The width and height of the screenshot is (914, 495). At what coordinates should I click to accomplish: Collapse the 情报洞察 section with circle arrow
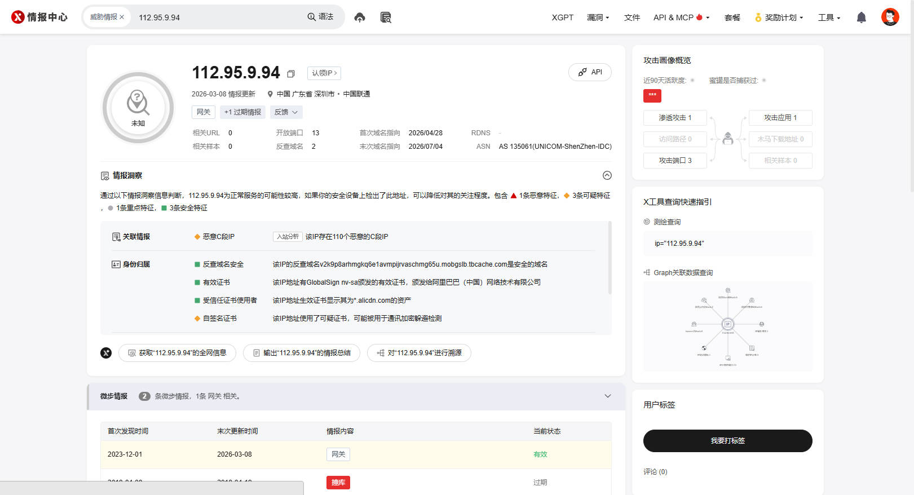[607, 175]
